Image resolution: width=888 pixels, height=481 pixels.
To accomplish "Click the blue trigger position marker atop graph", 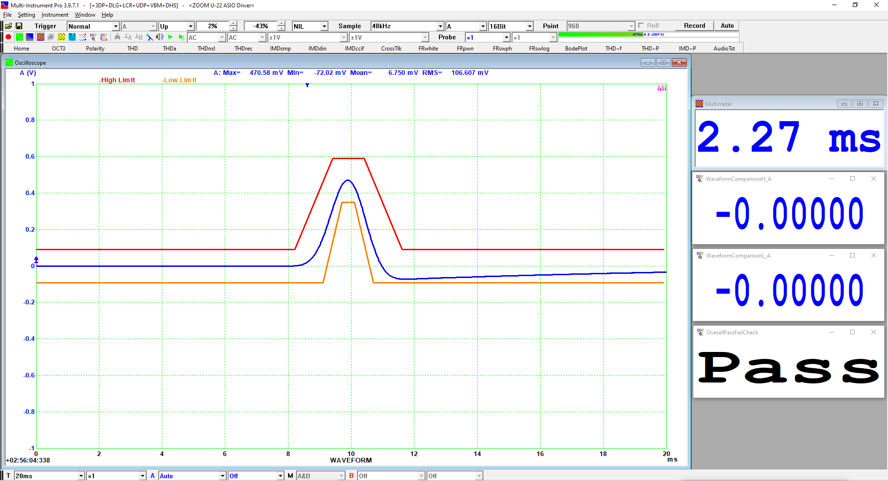I will [307, 85].
